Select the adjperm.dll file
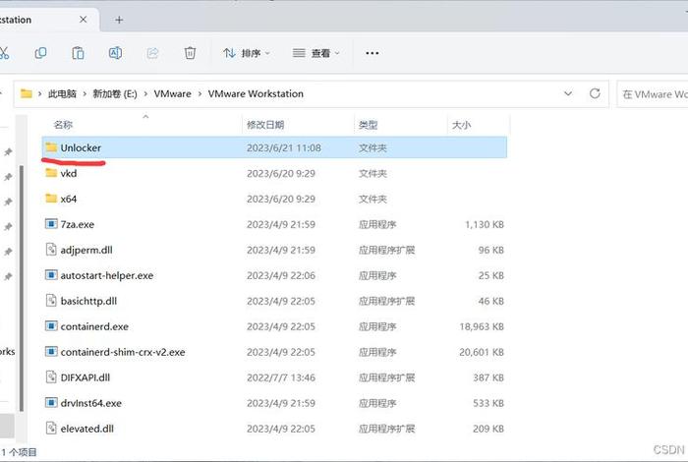The width and height of the screenshot is (688, 462). tap(274, 250)
